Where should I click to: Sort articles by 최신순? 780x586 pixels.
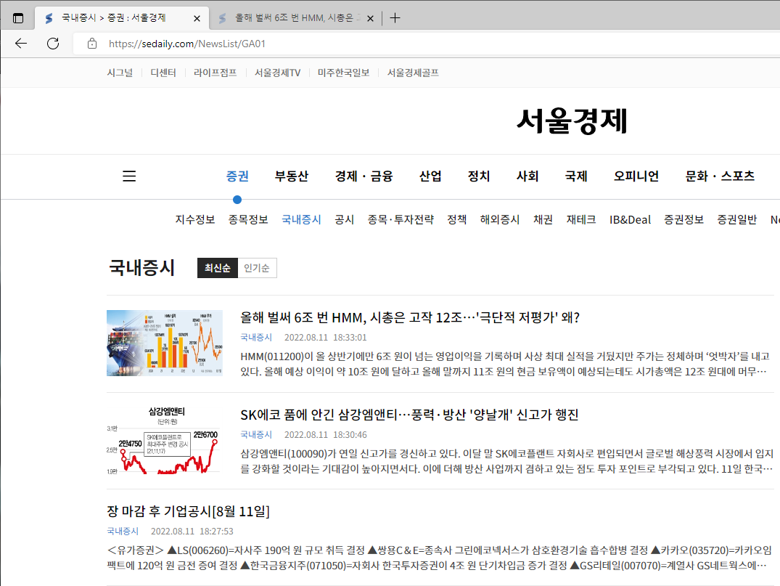218,268
